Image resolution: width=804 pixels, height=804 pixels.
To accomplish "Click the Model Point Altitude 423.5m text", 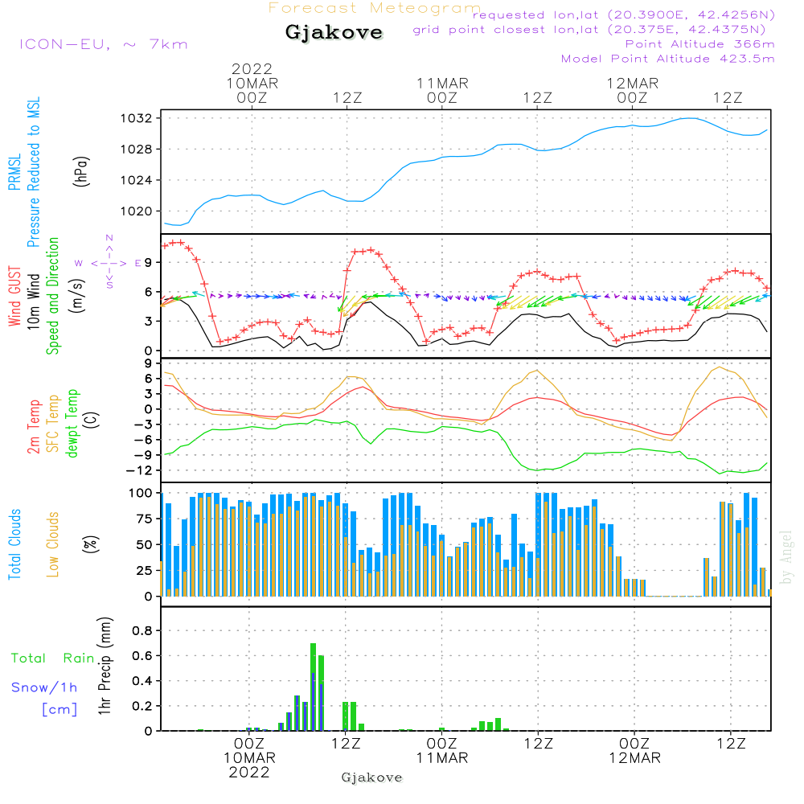I will (x=667, y=59).
